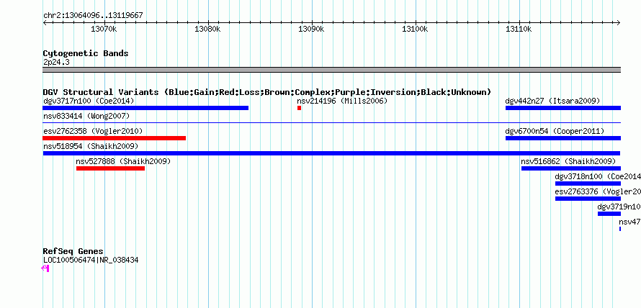Screen dimensions: 641x308
Task: Click the small red nsv214196 loss marker
Action: point(299,108)
